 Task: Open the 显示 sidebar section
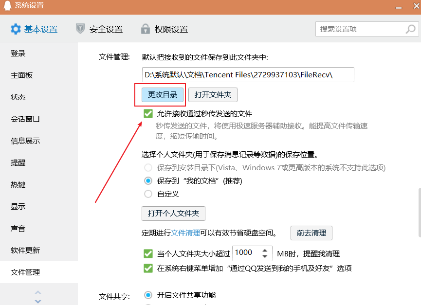point(39,207)
